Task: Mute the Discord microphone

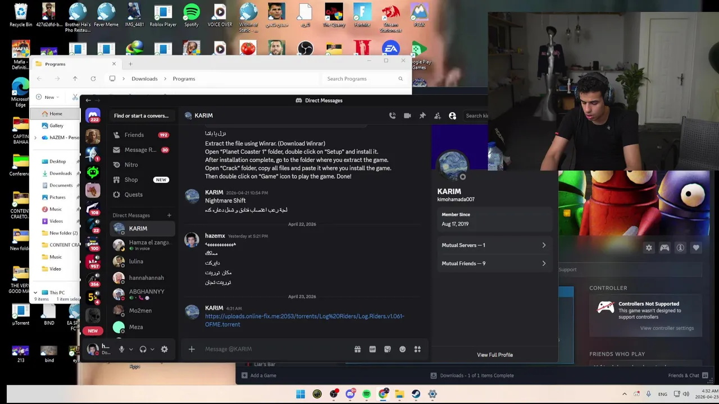Action: 121,349
